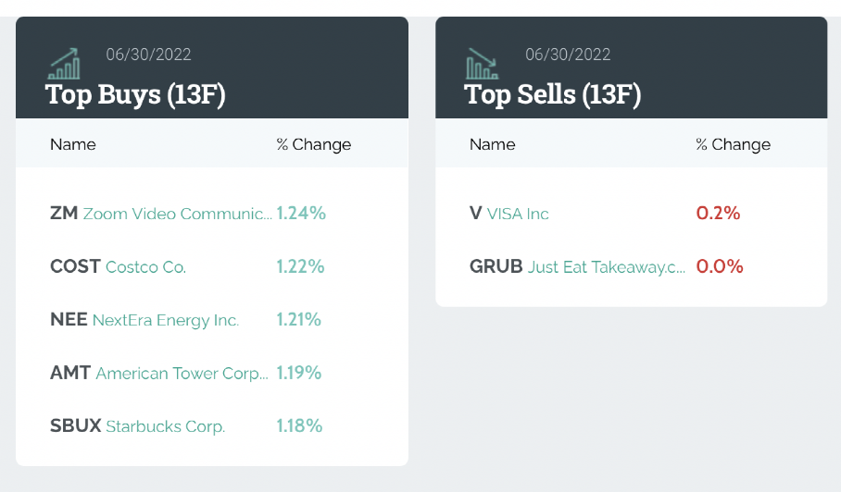Click Name column header in Top Buys
Viewport: 841px width, 492px height.
(x=73, y=144)
